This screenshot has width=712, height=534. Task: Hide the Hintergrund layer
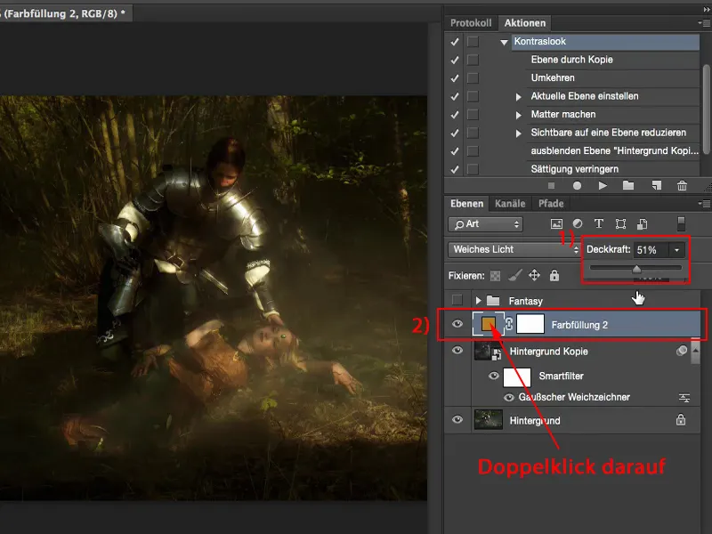[457, 419]
